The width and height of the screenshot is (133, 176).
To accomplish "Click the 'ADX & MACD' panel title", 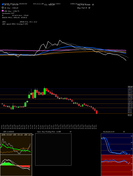I will (x=9, y=132).
